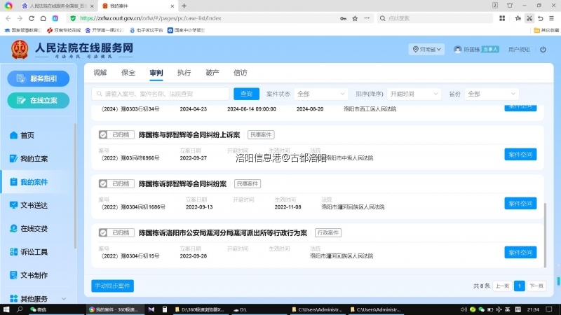Open the 排序 开庭时间 dropdown
The height and width of the screenshot is (315, 561).
tap(414, 94)
